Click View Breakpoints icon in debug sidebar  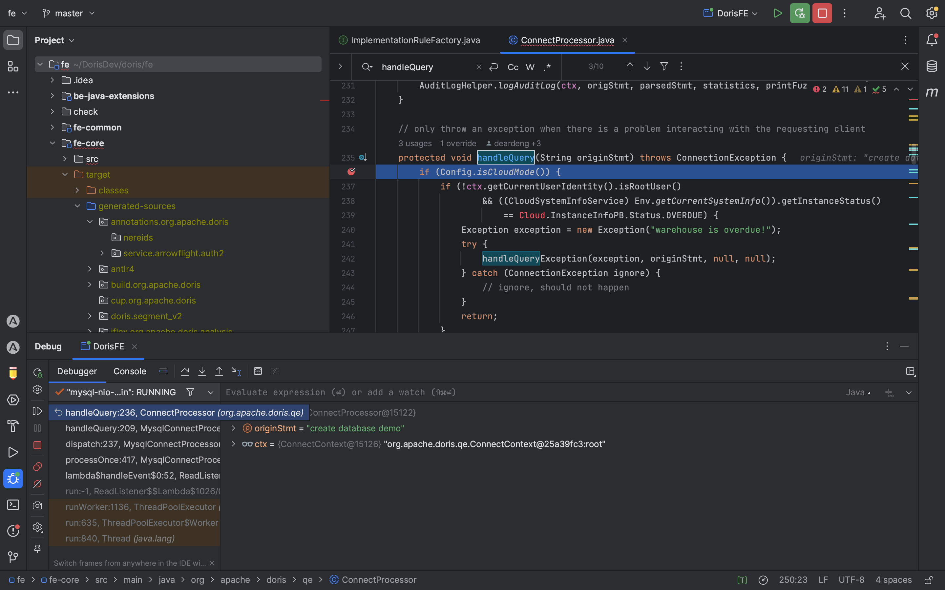click(x=37, y=467)
